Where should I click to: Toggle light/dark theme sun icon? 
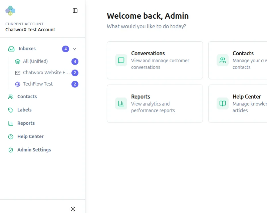[73, 209]
